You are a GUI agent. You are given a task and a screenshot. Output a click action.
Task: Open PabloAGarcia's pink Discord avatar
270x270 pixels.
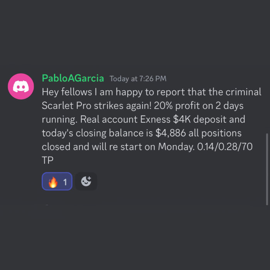point(21,86)
